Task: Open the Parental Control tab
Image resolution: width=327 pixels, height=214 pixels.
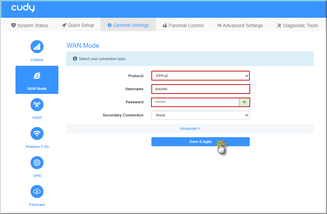Action: [183, 25]
